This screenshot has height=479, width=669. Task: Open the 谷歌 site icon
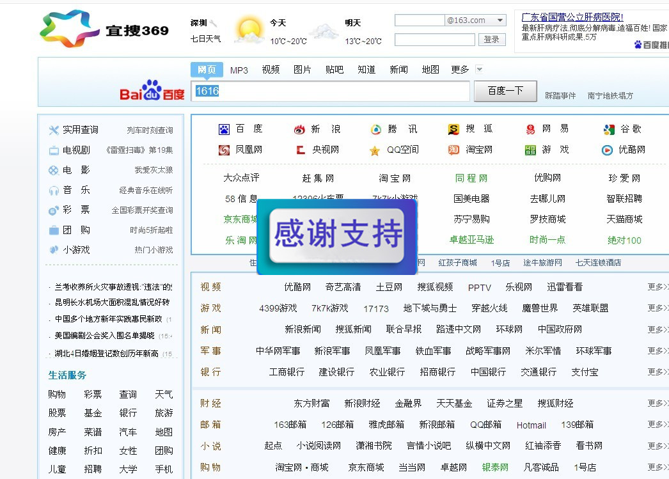609,129
